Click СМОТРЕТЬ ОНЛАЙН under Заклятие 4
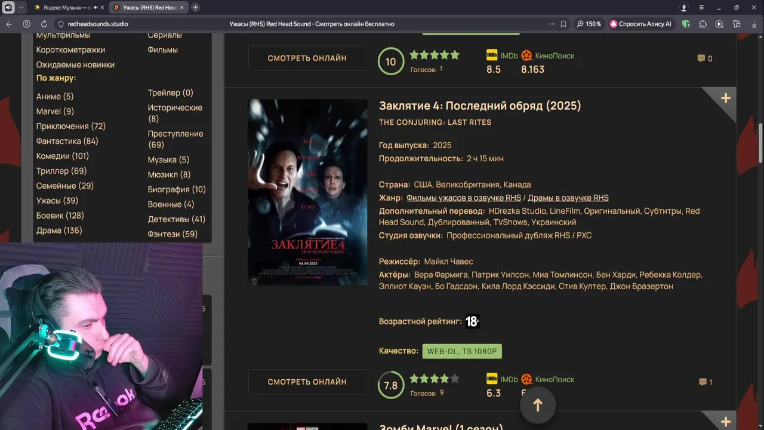764x430 pixels. [307, 382]
